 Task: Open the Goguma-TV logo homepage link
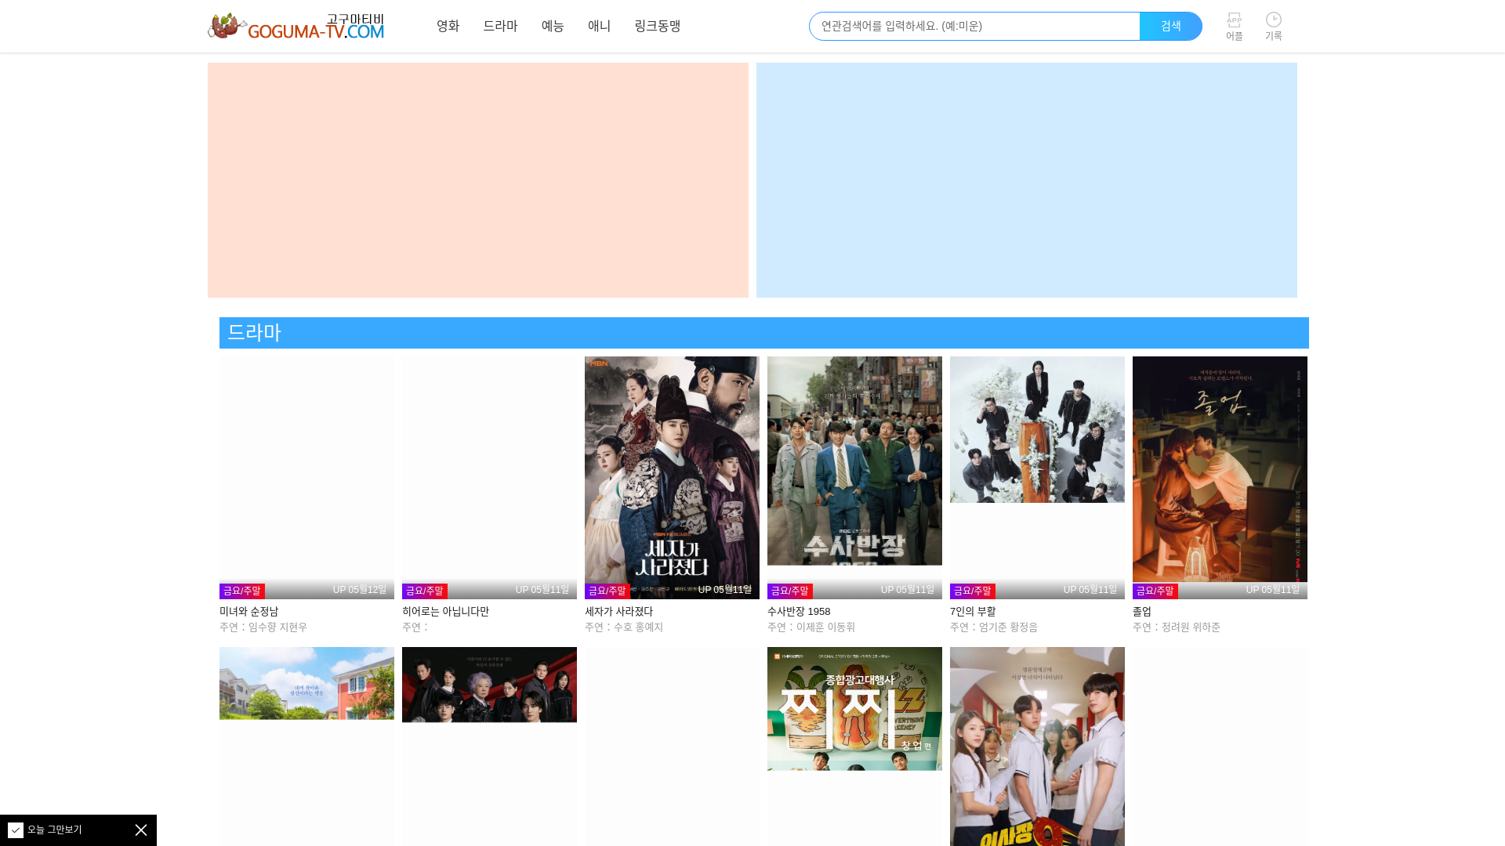(296, 26)
